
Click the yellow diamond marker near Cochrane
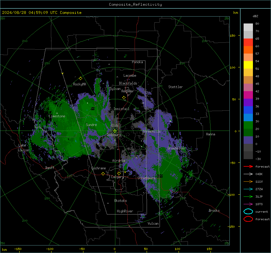pos(103,174)
